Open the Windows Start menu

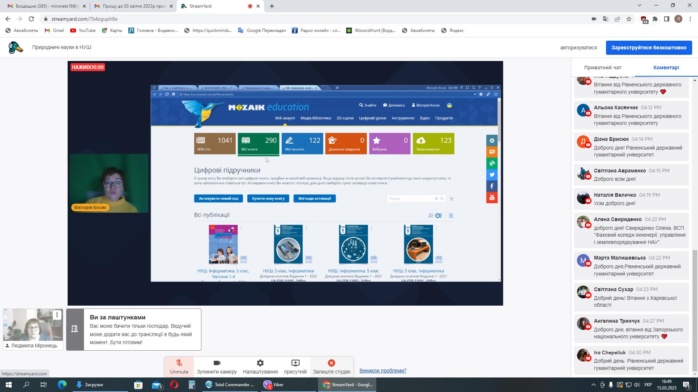coord(9,385)
